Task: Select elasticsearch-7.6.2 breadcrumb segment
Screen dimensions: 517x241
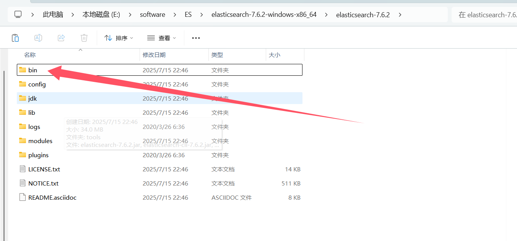Action: (363, 15)
